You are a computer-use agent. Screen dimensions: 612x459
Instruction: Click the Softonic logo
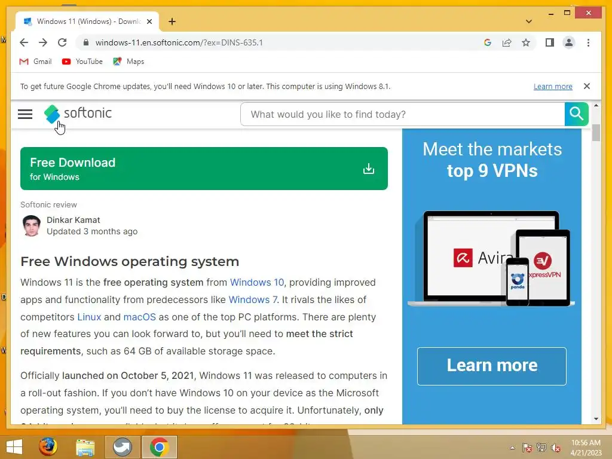coord(78,114)
